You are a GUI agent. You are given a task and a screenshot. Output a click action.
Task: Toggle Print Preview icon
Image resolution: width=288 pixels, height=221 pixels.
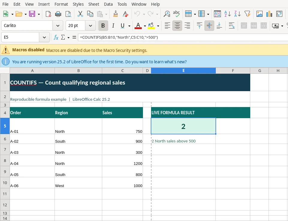pos(68,14)
